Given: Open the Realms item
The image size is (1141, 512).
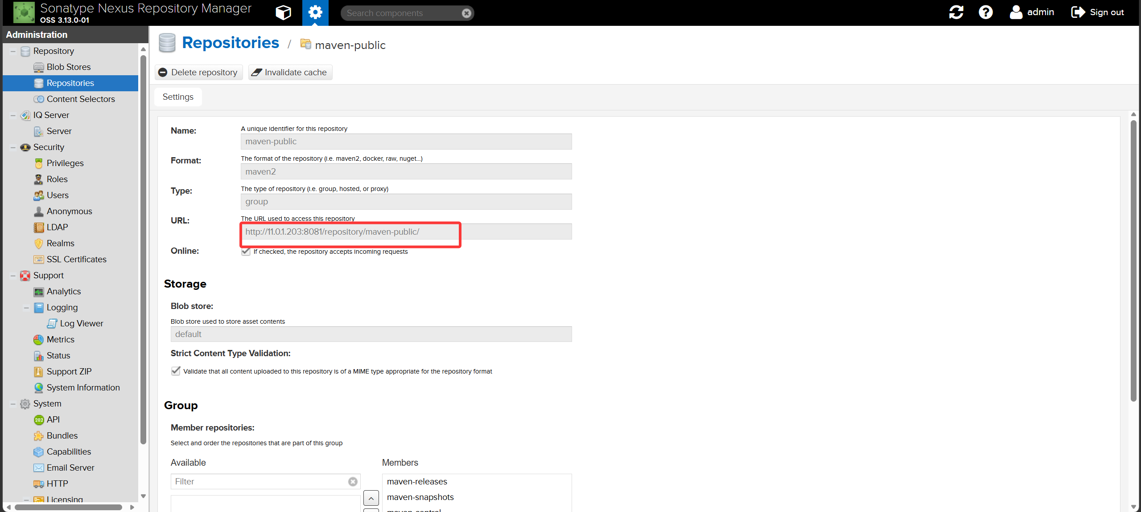Looking at the screenshot, I should tap(60, 243).
